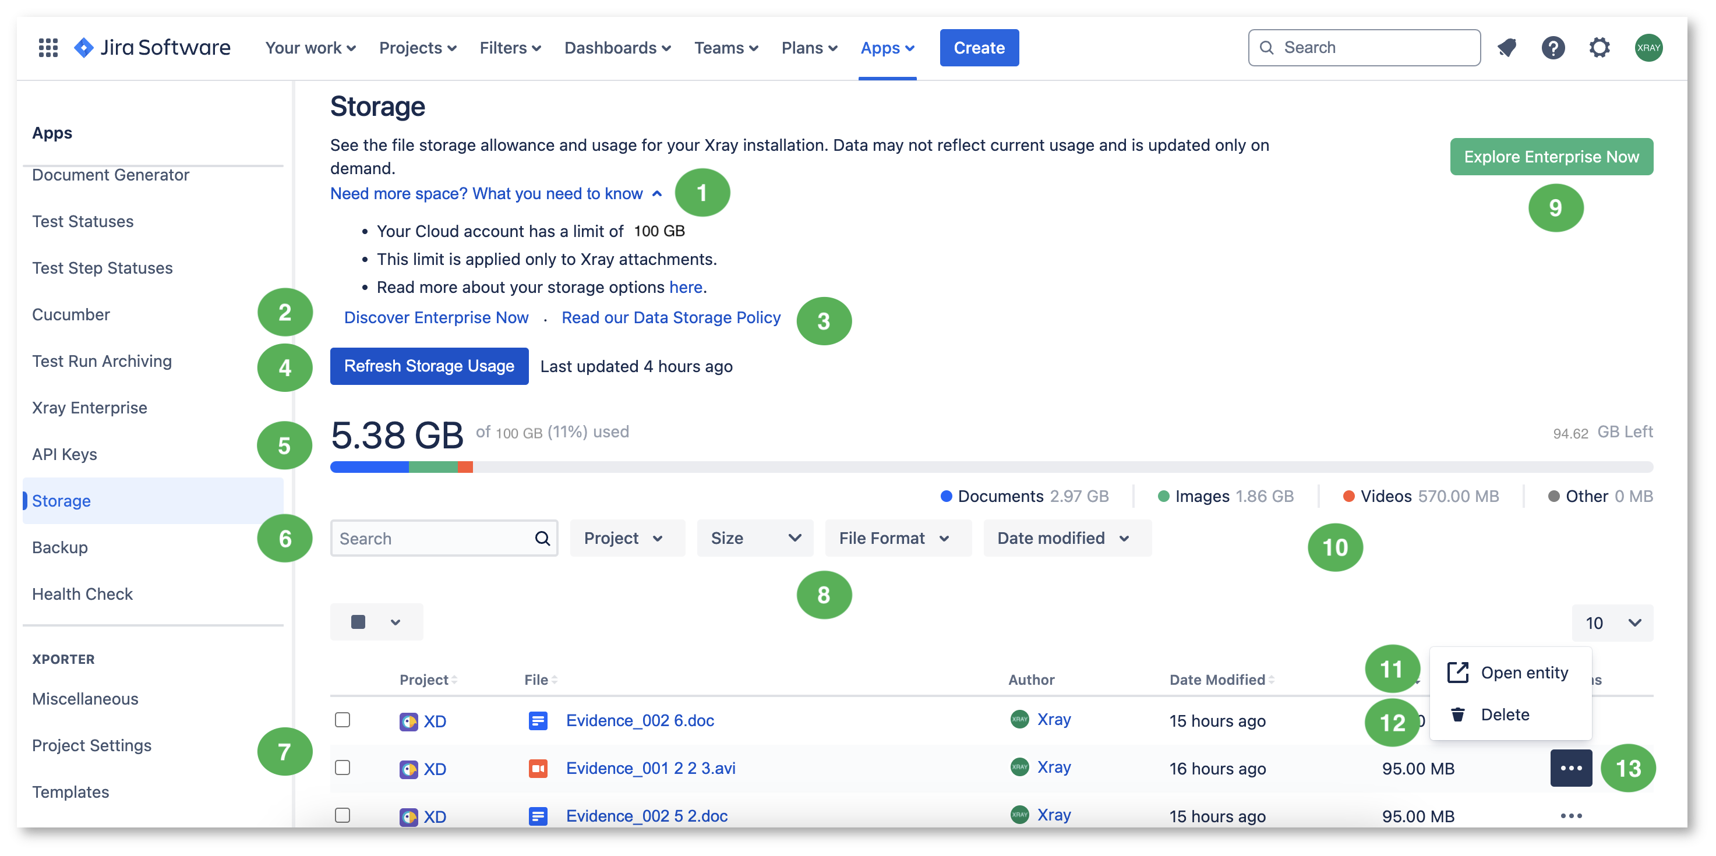This screenshot has height=856, width=1716.
Task: Sort the table by Project column
Action: (428, 680)
